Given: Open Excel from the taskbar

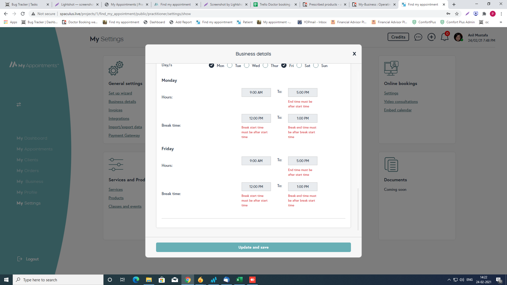Looking at the screenshot, I should 240,280.
